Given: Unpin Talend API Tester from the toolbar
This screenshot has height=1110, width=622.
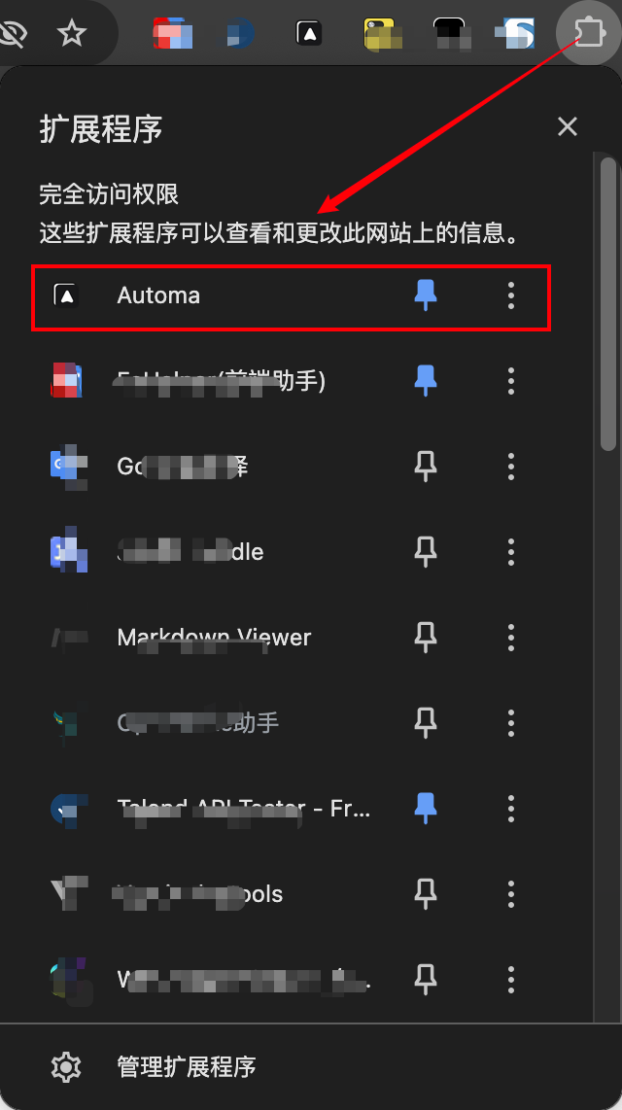Looking at the screenshot, I should click(426, 809).
